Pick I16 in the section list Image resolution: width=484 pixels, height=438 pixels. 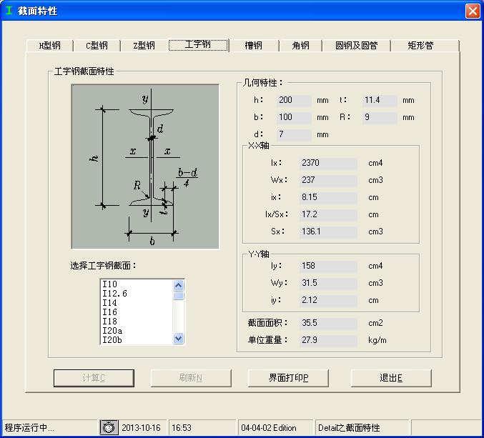coord(137,312)
